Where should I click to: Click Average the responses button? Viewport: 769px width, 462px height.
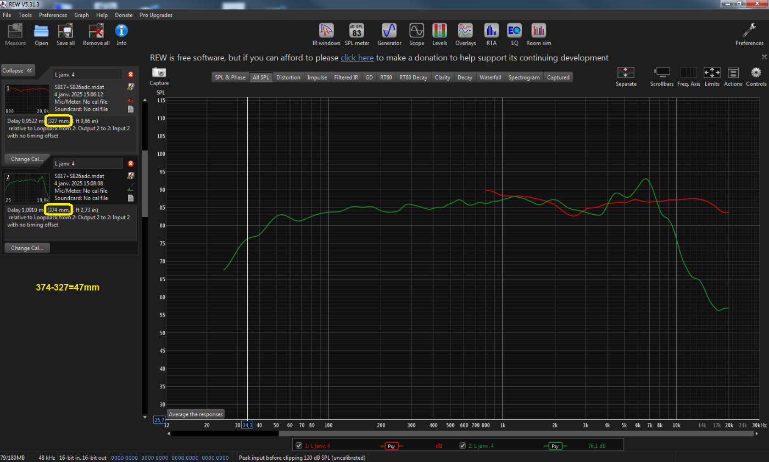(x=196, y=414)
